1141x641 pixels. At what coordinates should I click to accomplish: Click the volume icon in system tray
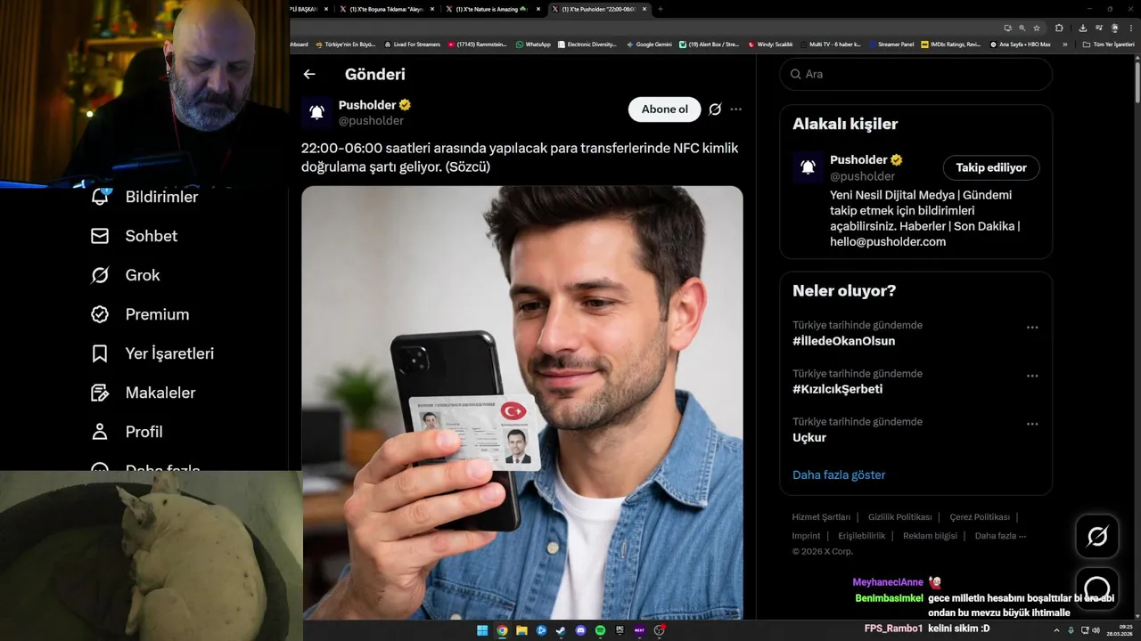tap(1096, 630)
